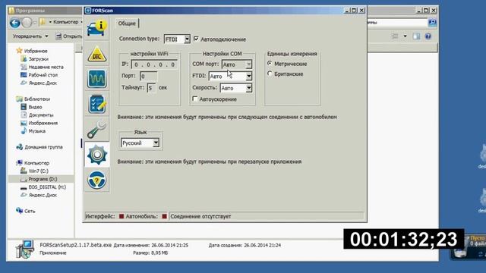Viewport: 486px width, 273px height.
Task: Open the Connection type FTDI dropdown
Action: [187, 39]
